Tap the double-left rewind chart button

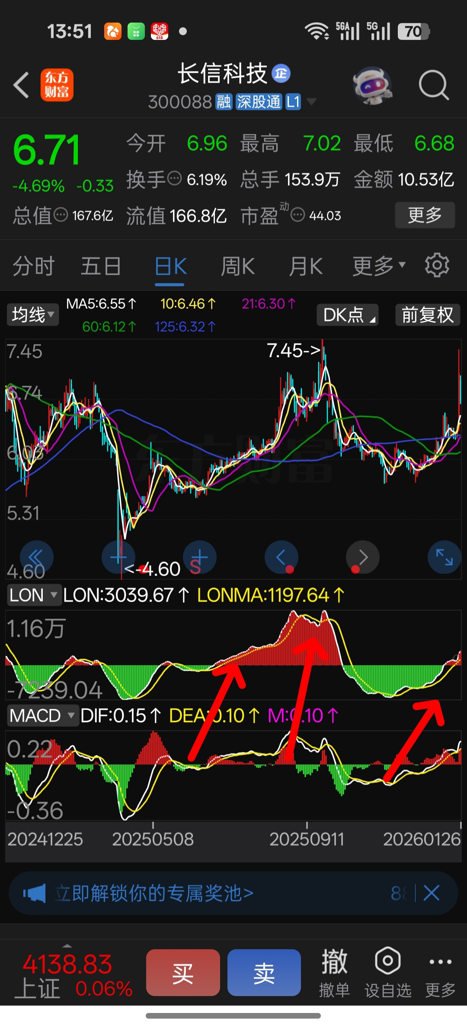click(37, 557)
